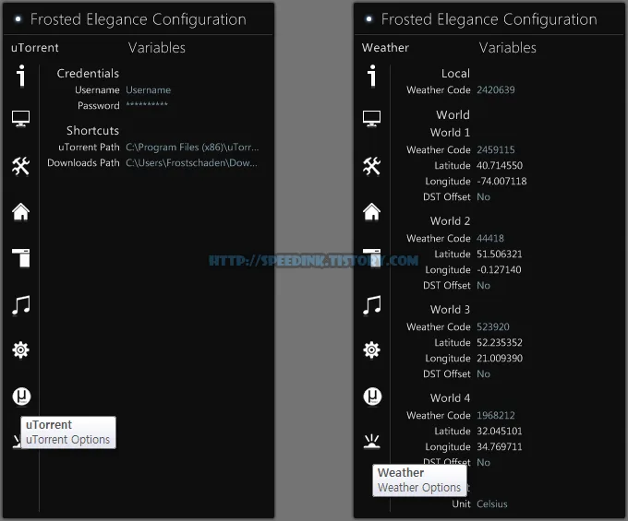Image resolution: width=628 pixels, height=521 pixels.
Task: Select the gear icon in uTorrent window
Action: (x=21, y=350)
